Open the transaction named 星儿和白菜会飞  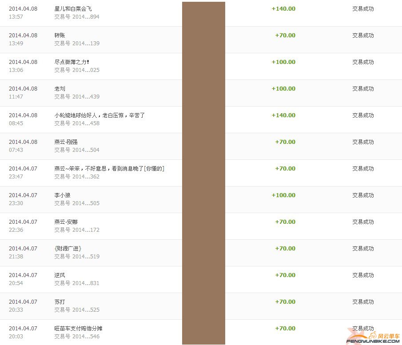73,9
